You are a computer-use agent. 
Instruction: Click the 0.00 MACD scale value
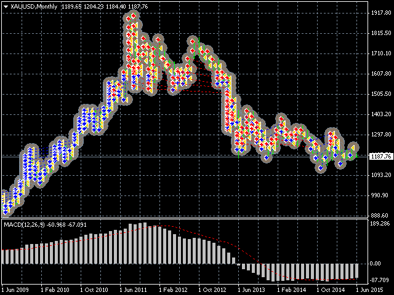(376, 264)
